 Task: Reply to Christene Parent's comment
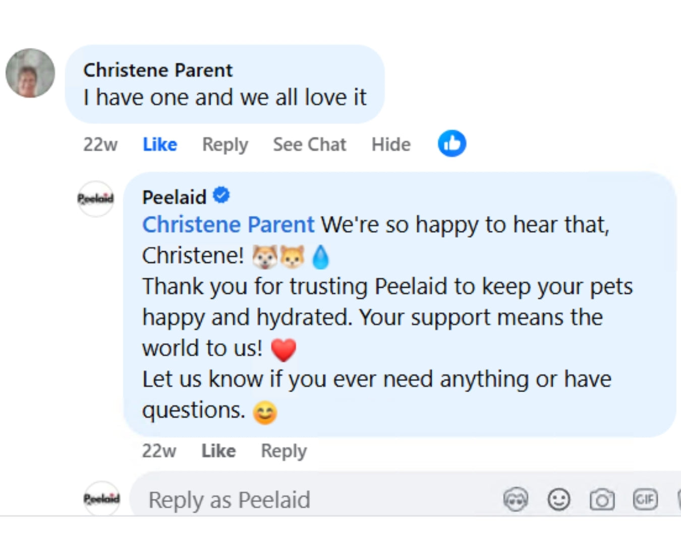[225, 144]
